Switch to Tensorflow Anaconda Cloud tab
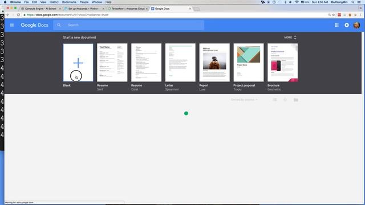This screenshot has width=365, height=205. point(128,9)
